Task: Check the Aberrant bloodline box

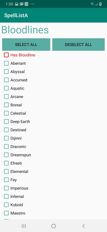Action: click(6, 63)
